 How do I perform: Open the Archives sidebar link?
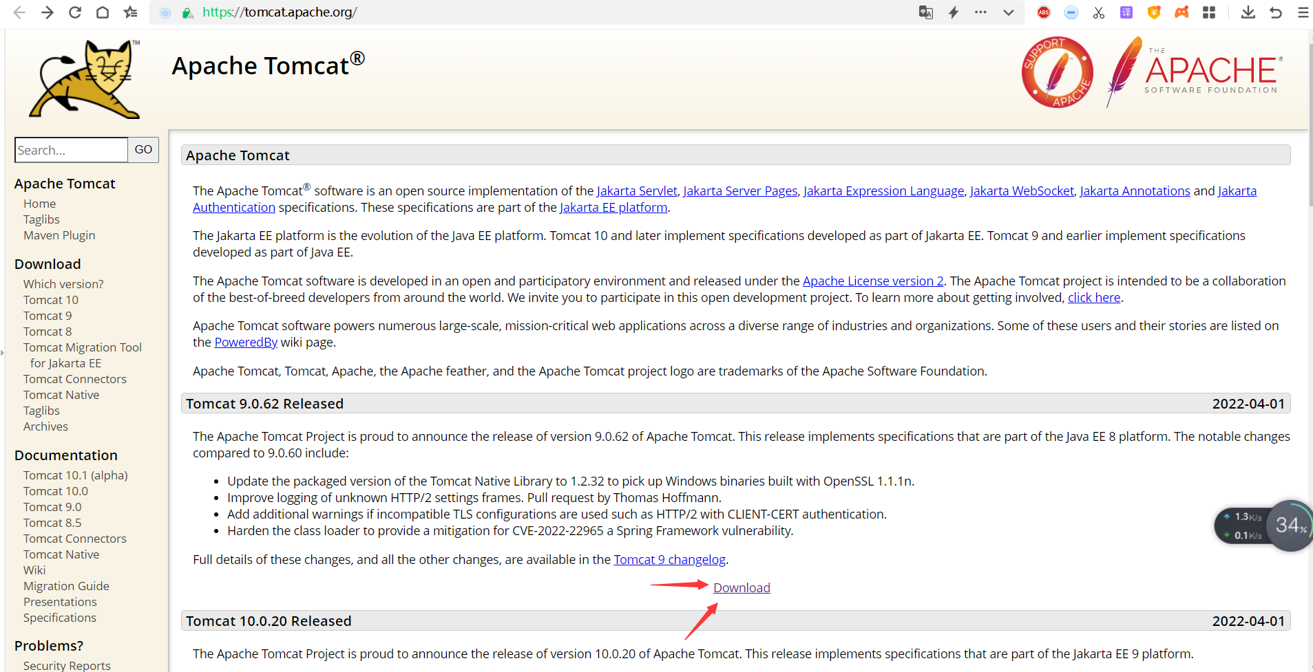click(45, 426)
